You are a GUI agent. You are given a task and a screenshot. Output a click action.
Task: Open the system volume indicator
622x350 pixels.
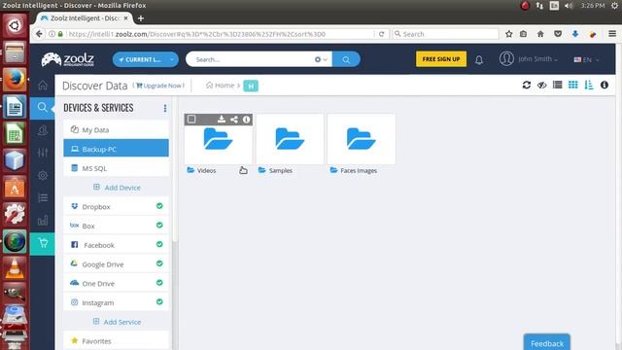coord(569,6)
